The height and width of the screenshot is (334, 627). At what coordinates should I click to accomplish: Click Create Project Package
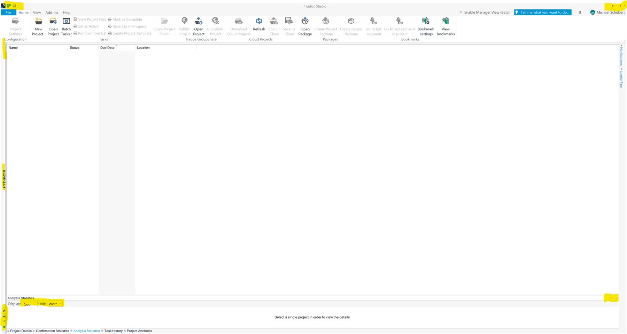pos(326,26)
